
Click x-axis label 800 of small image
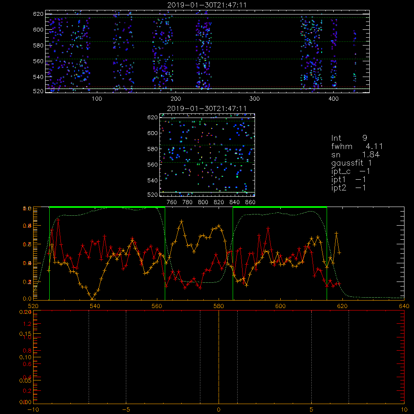point(203,202)
